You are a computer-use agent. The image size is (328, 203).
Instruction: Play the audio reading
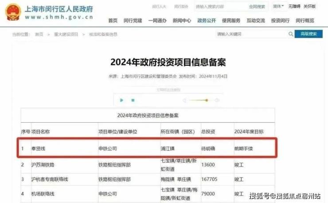tap(121, 100)
